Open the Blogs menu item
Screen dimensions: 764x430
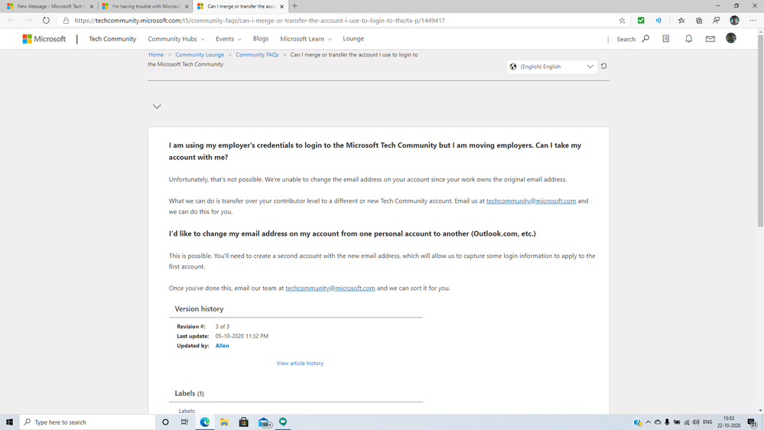(261, 38)
